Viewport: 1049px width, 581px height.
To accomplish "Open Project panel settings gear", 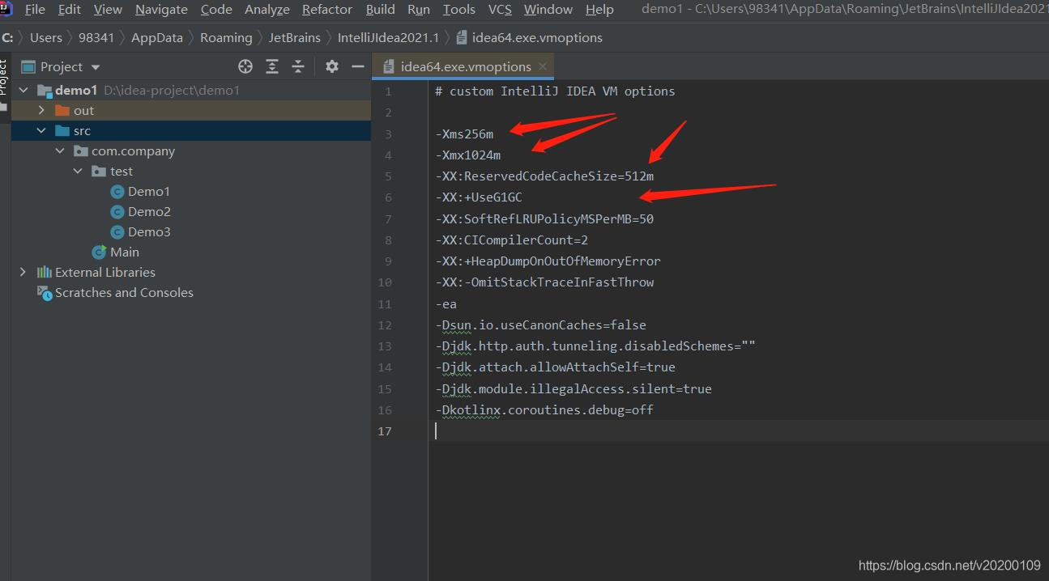I will click(332, 66).
